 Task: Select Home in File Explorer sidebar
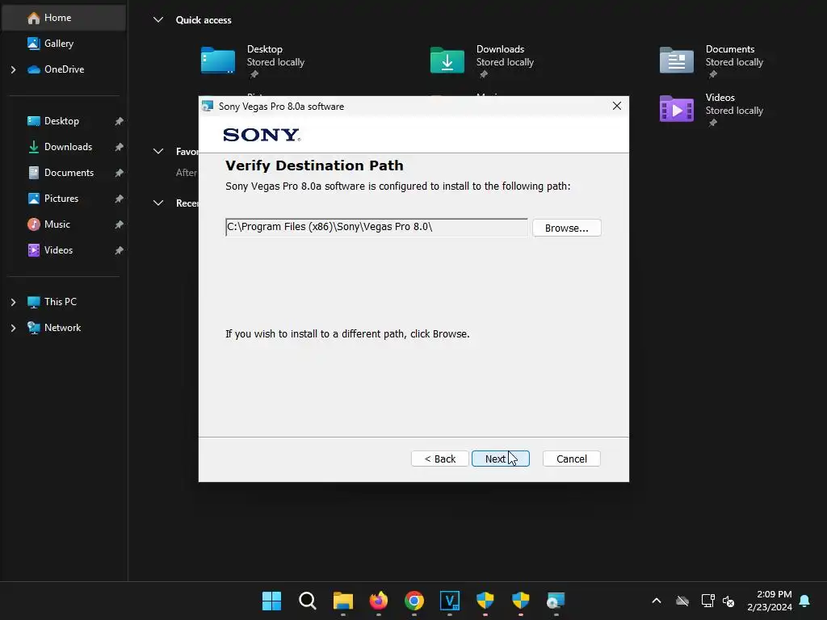(64, 18)
